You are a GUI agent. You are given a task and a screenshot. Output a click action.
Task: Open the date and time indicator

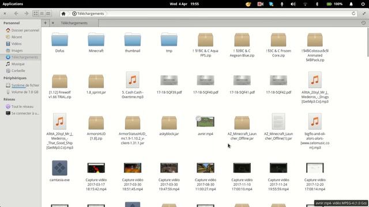(184, 4)
